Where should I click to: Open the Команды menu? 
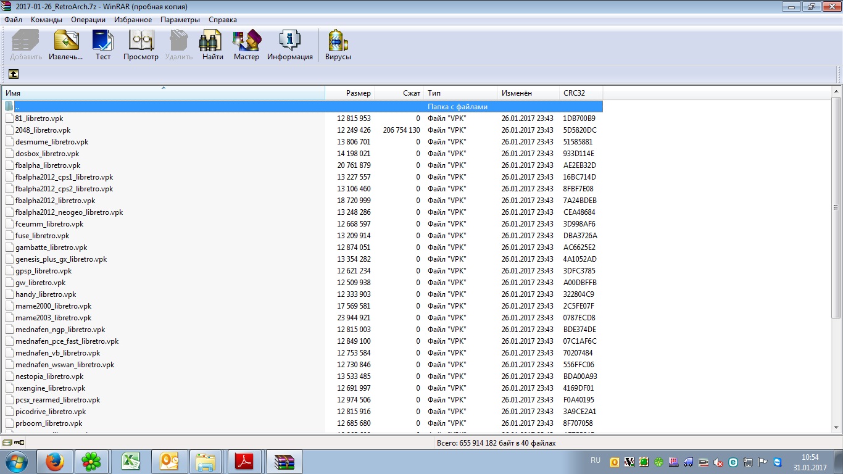46,20
